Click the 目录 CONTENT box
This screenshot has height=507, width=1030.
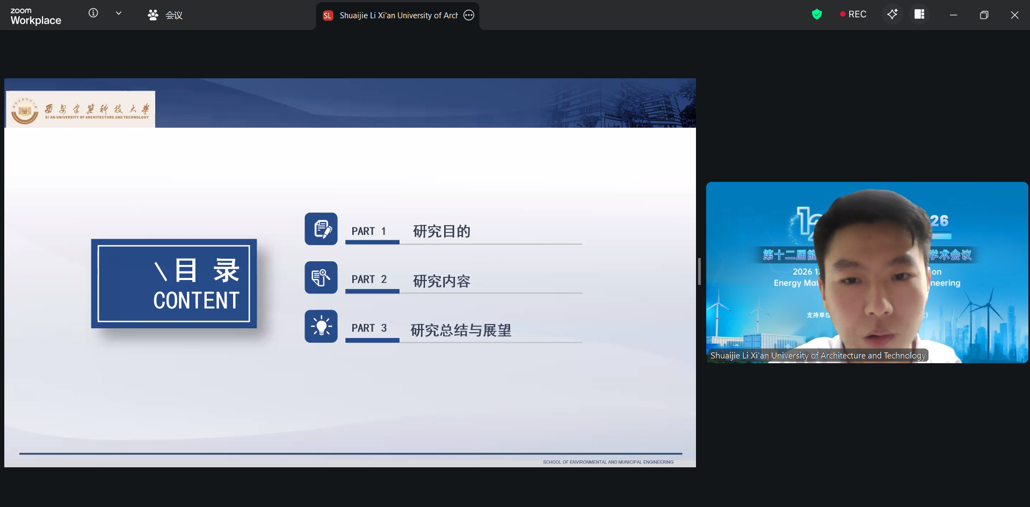pos(174,283)
